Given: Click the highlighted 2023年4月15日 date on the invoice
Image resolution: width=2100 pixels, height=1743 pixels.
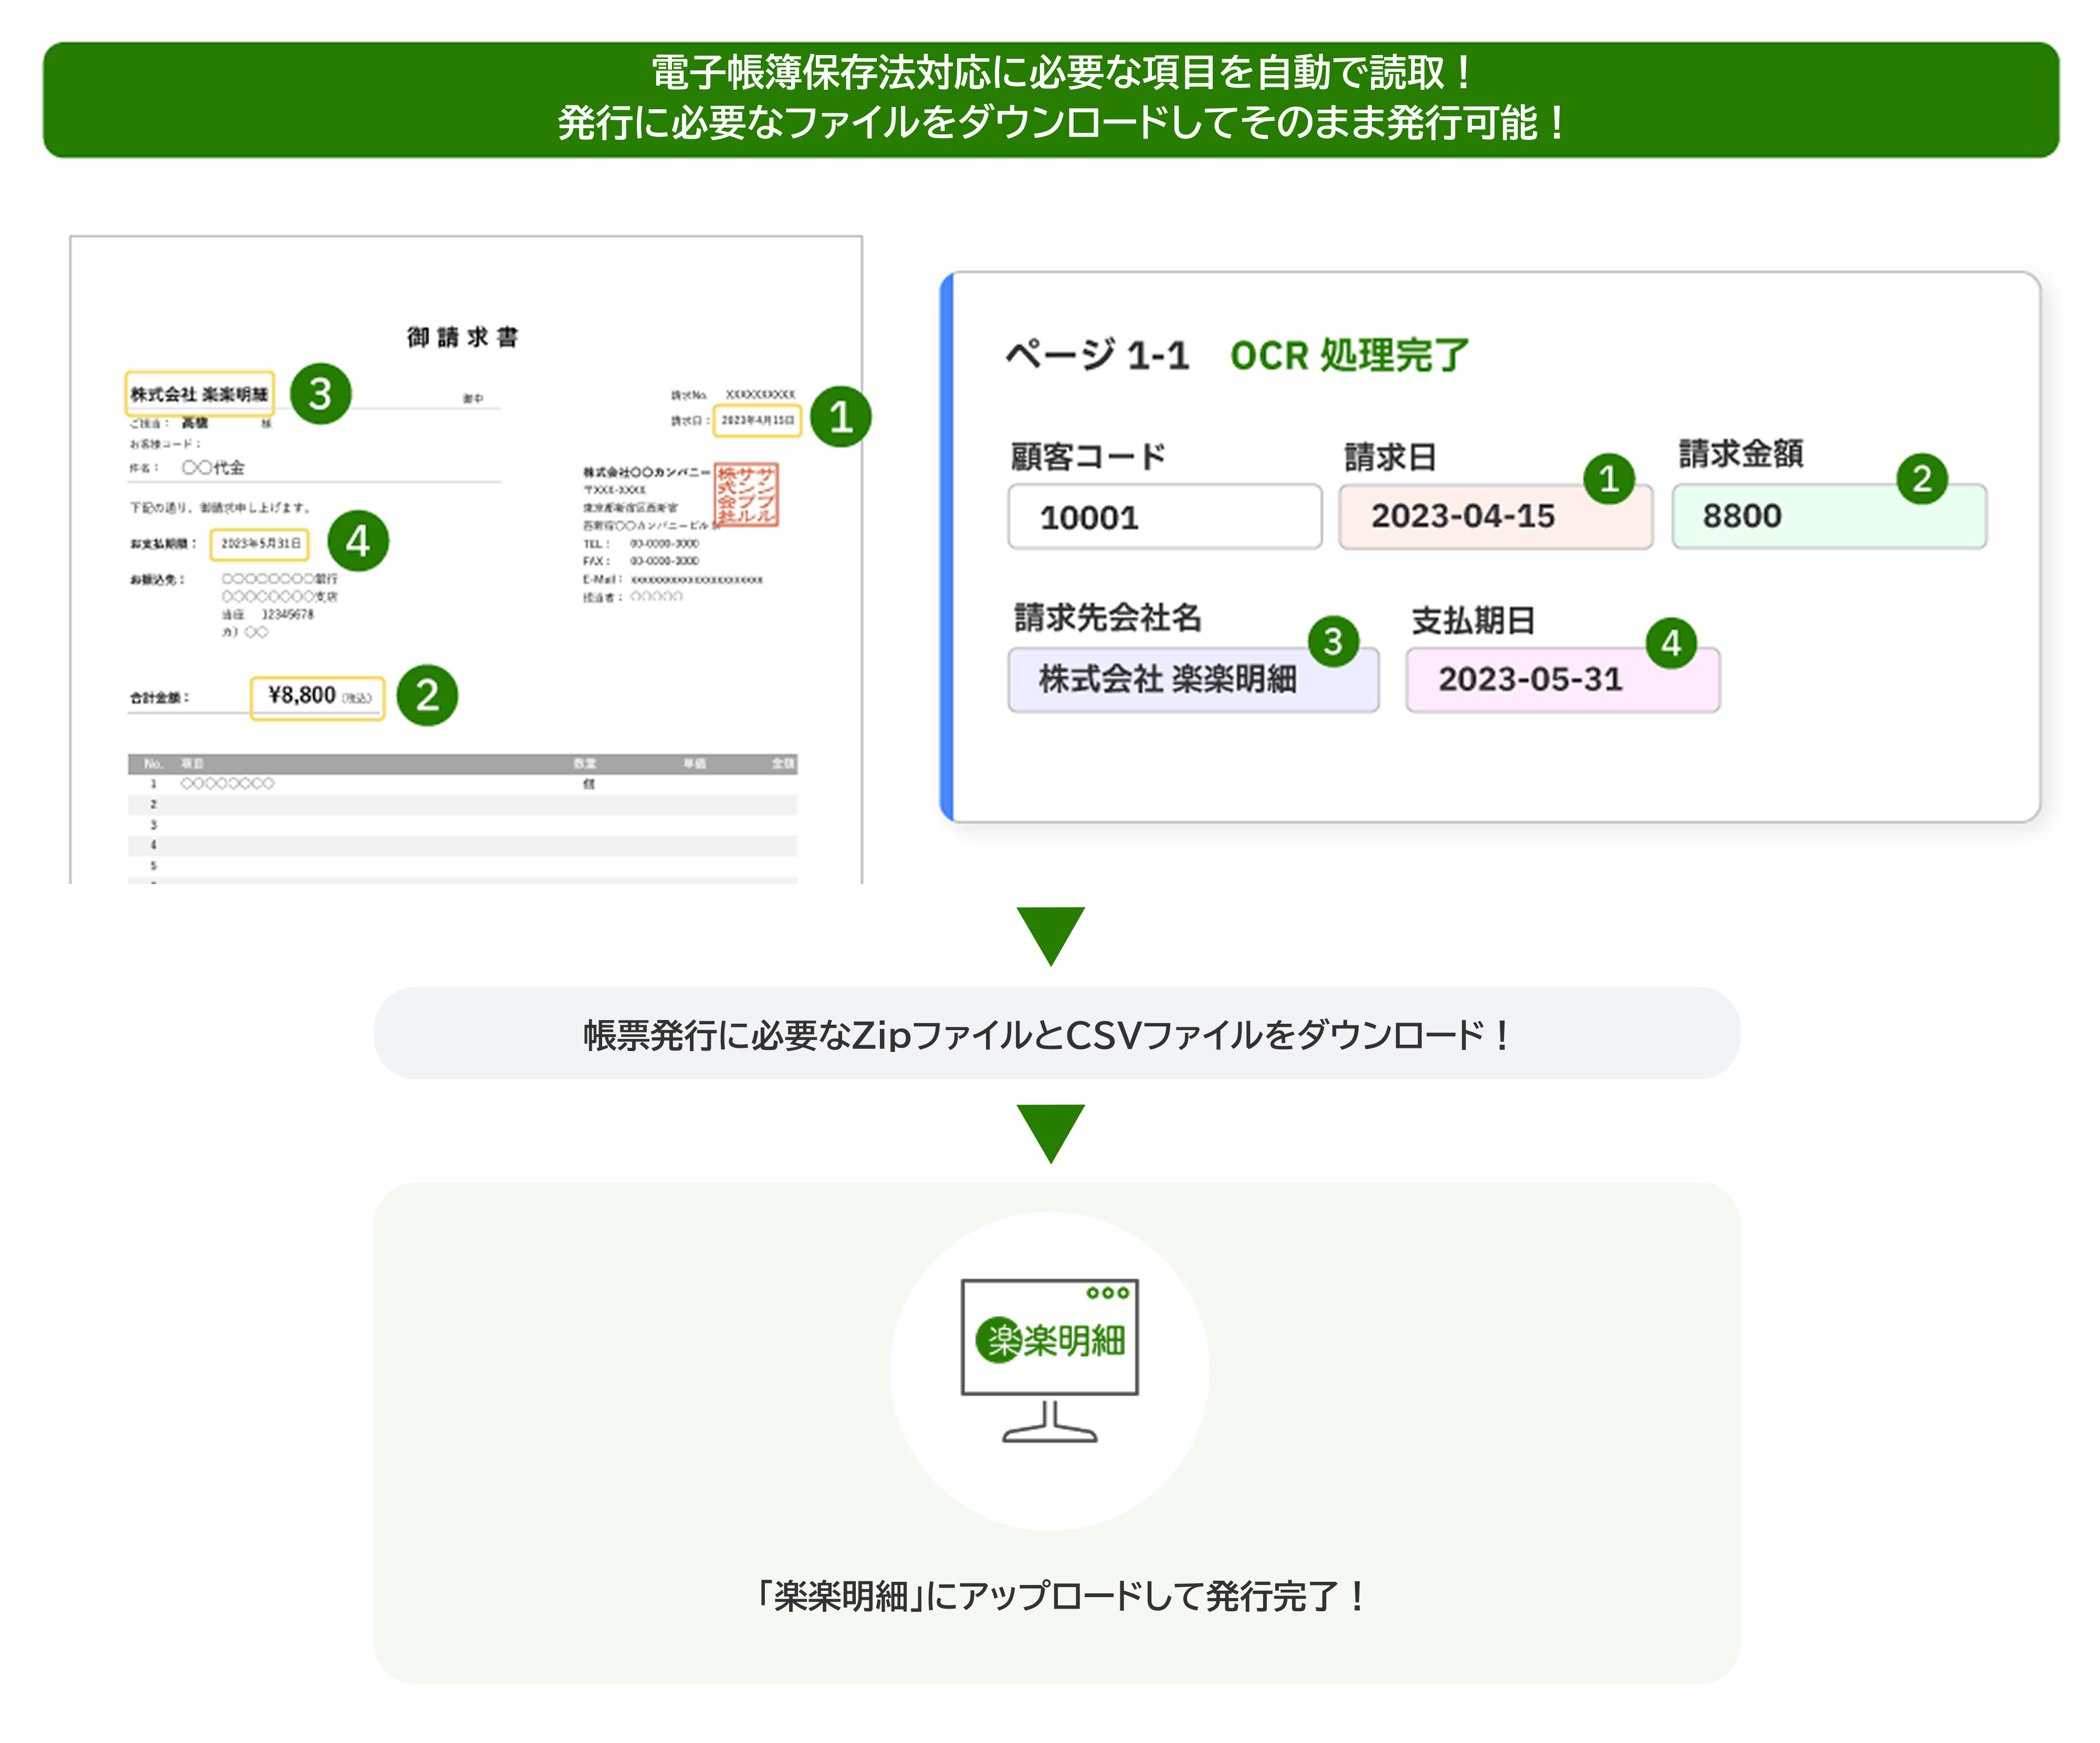Looking at the screenshot, I should (757, 420).
